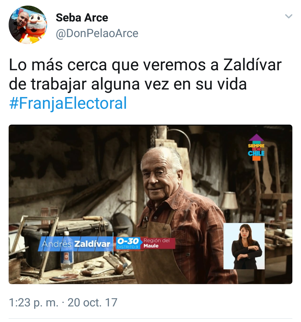This screenshot has height=322, width=301.
Task: Follow the #FranjaElectoral hashtag
Action: [x=68, y=103]
